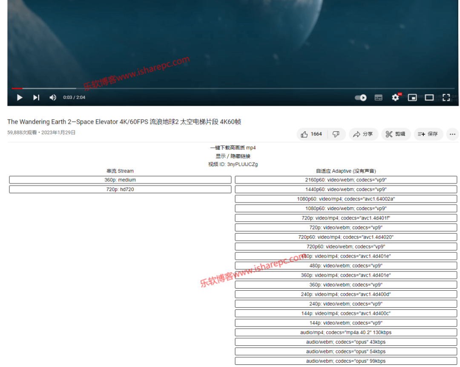Like the video with 1664 likes

tap(312, 134)
